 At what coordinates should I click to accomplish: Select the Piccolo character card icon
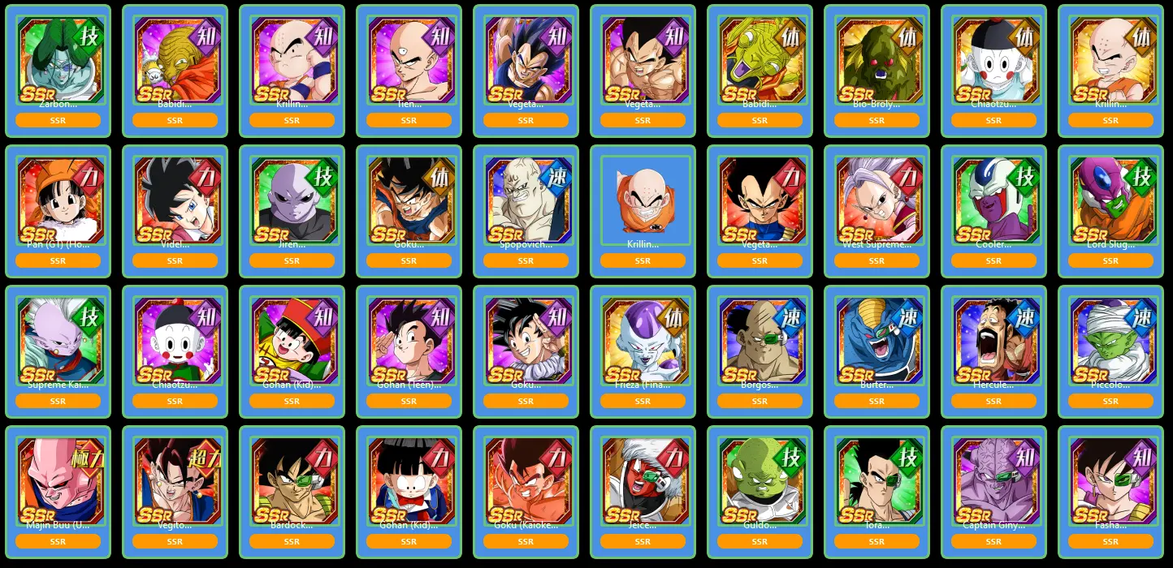1110,342
